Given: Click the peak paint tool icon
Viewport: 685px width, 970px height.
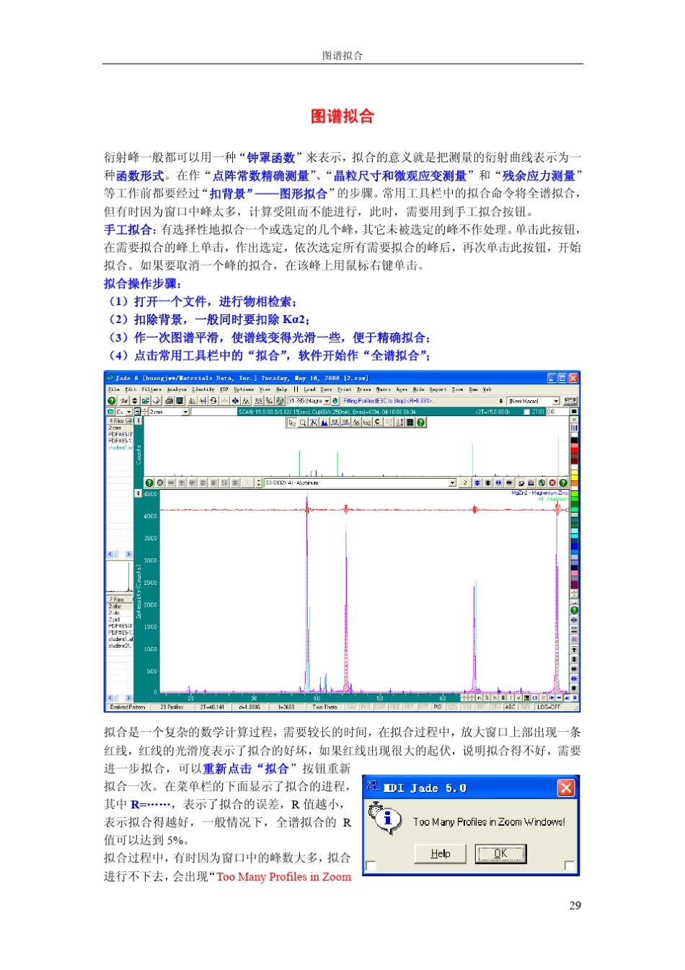Looking at the screenshot, I should point(314,422).
